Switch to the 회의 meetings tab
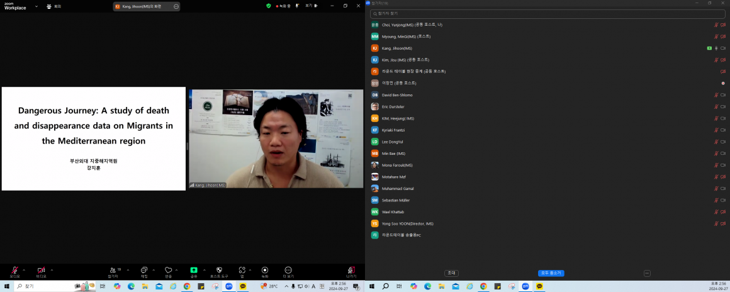 (54, 6)
